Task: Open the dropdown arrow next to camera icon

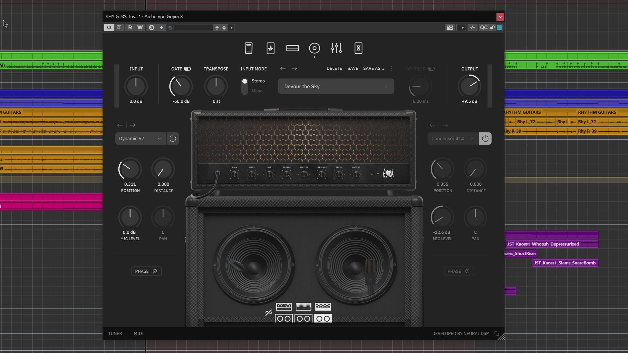Action: click(x=462, y=28)
